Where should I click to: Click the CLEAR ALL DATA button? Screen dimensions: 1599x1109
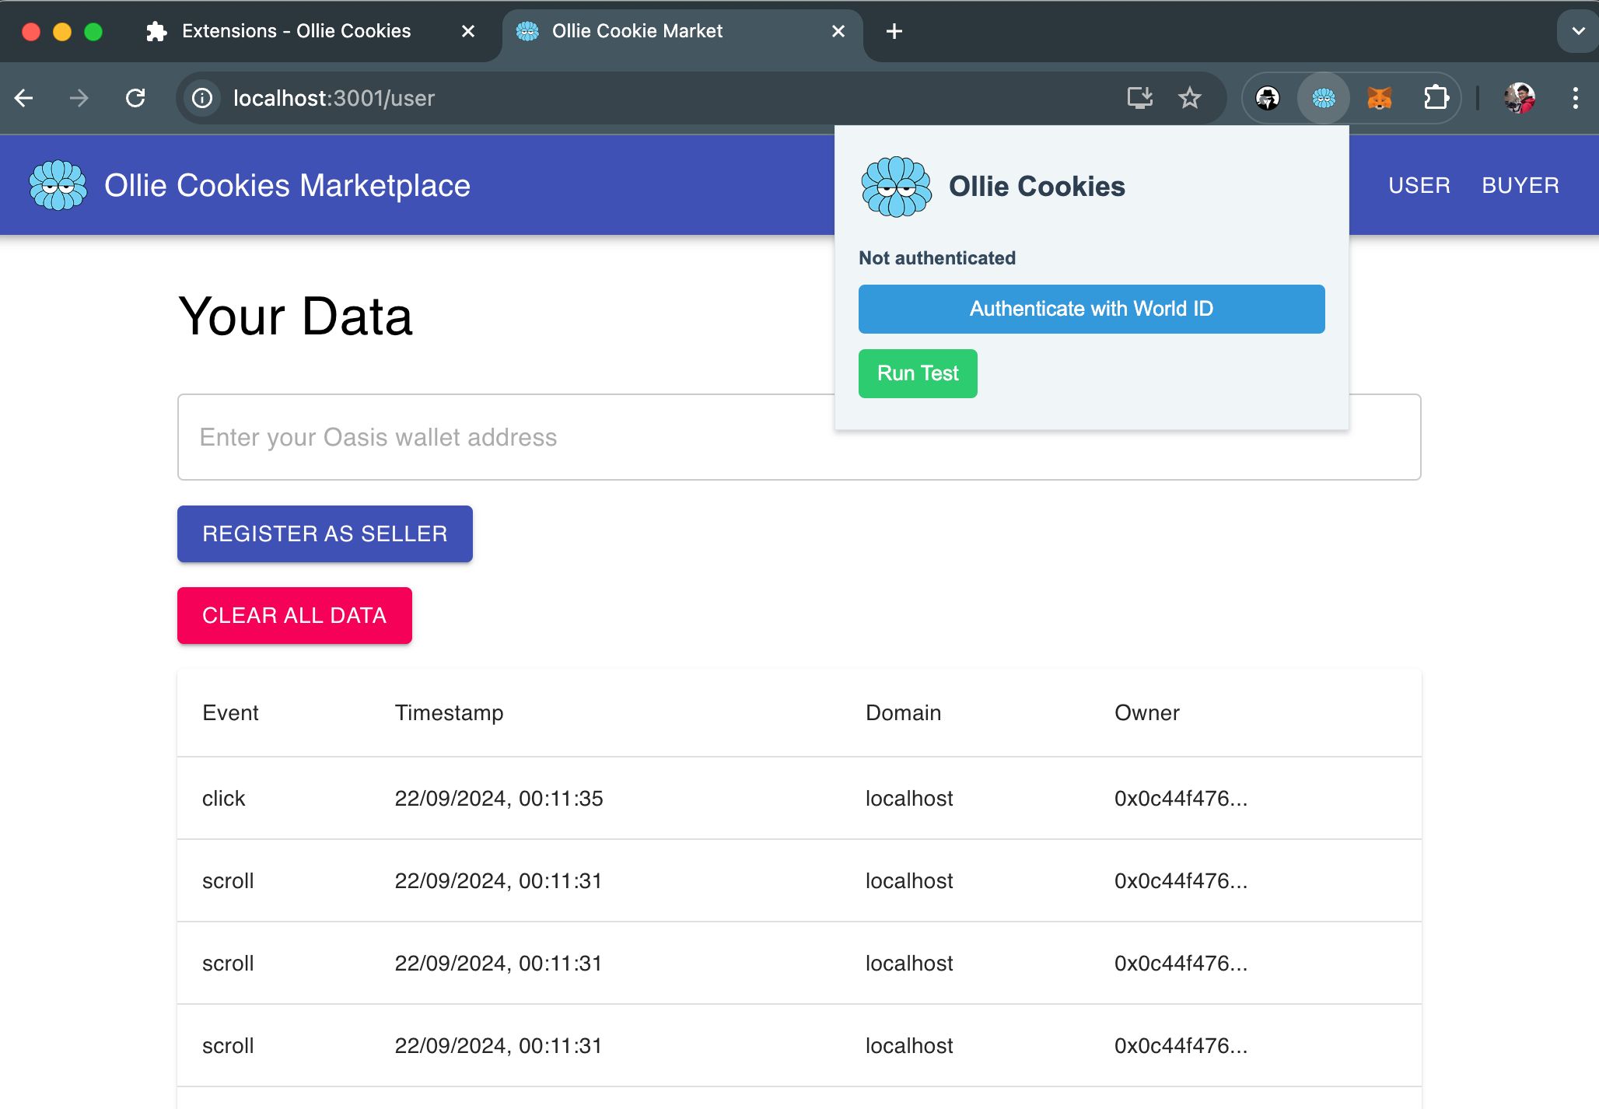[295, 615]
